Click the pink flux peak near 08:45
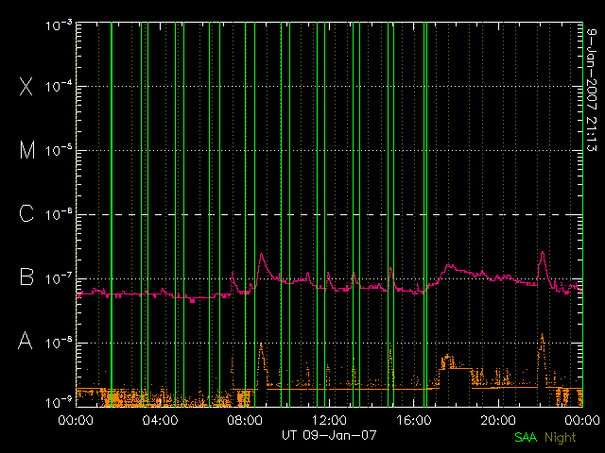This screenshot has width=605, height=453. point(262,254)
